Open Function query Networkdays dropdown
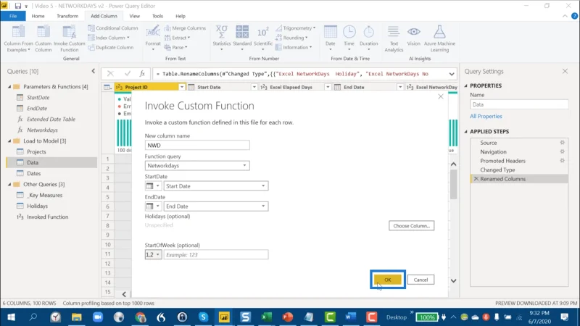Viewport: 580px width, 326px height. [x=244, y=166]
